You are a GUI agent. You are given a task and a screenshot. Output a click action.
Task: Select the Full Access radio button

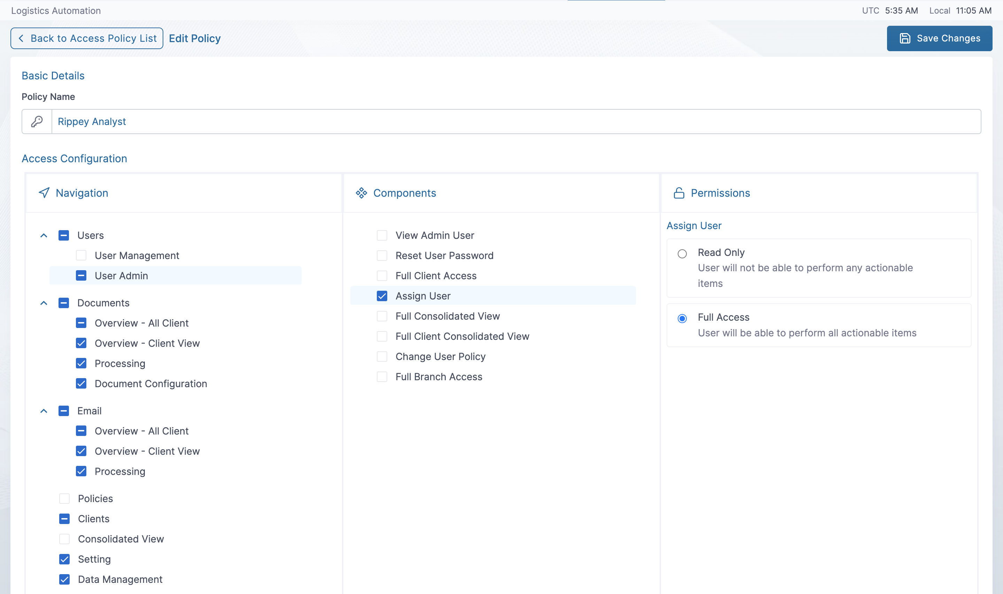tap(682, 319)
